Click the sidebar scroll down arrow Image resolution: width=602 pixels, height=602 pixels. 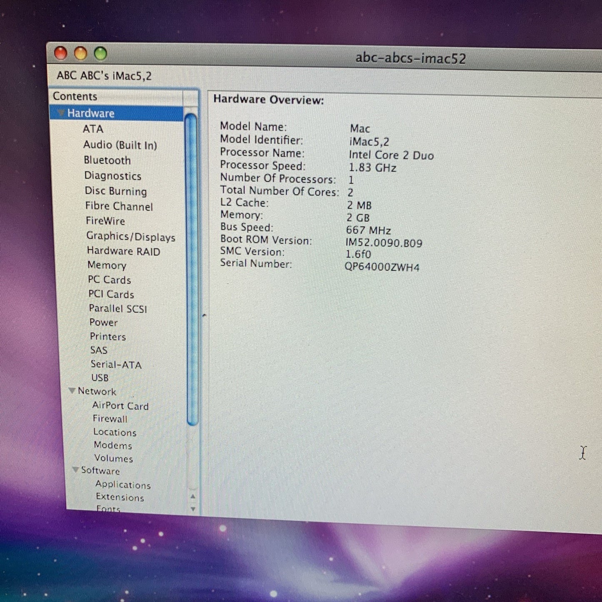pyautogui.click(x=193, y=509)
